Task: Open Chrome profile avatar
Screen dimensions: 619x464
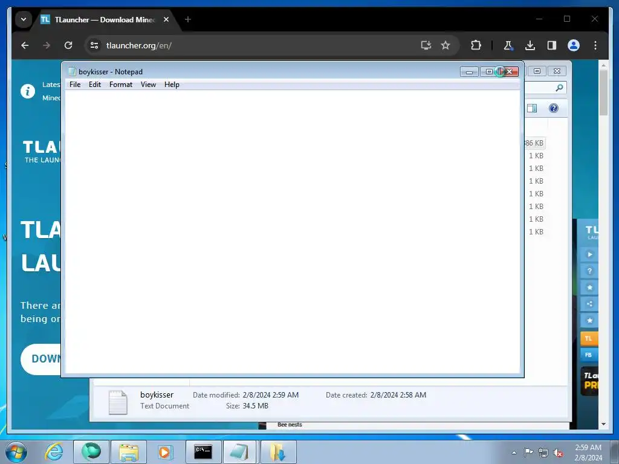Action: [x=574, y=45]
